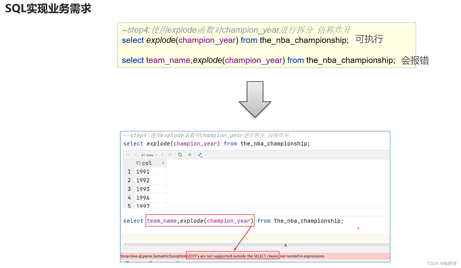Select cell with value 1991
The width and height of the screenshot is (461, 268).
tap(151, 172)
